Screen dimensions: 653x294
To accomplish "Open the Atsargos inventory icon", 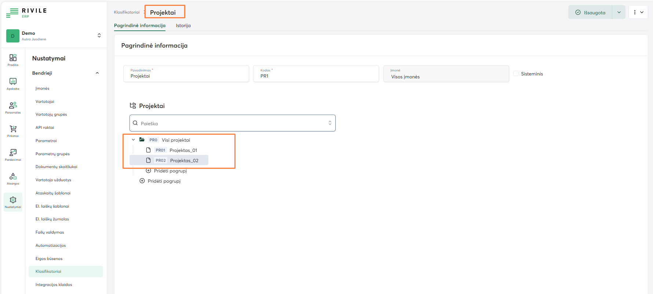I will point(13,178).
